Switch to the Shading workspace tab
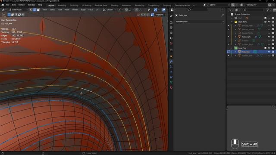 114,6
